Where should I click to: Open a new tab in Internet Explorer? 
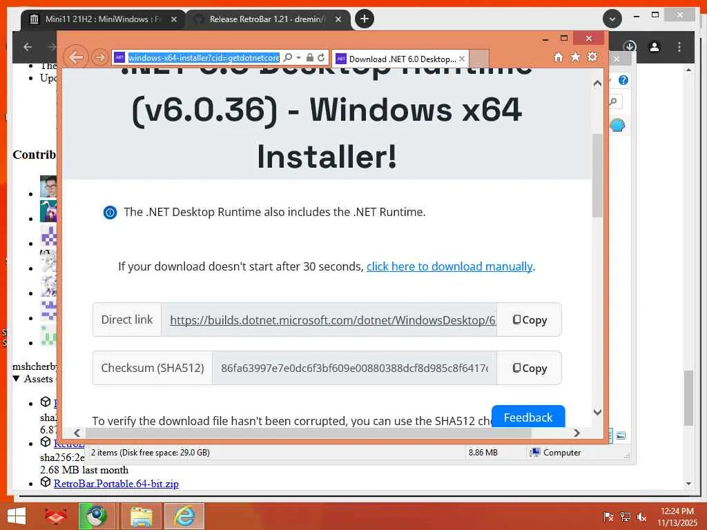click(x=479, y=59)
